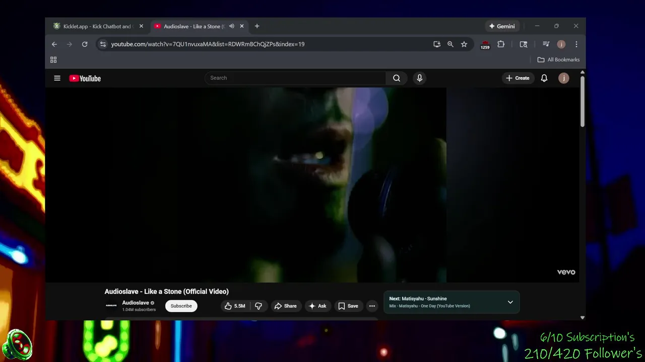This screenshot has height=362, width=645.
Task: Close the Audioslave YouTube tab
Action: 242,26
